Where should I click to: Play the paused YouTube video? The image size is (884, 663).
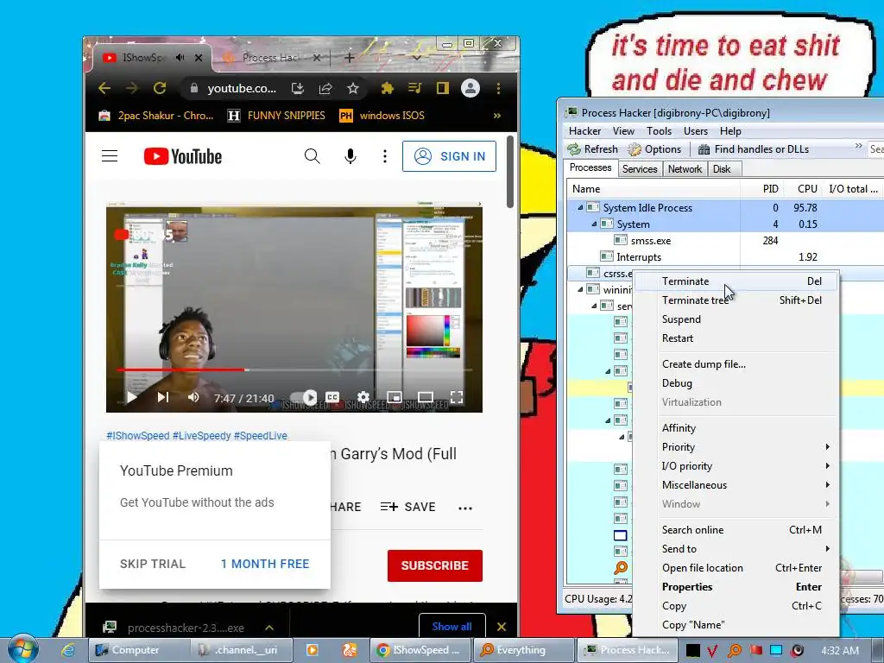[x=131, y=397]
